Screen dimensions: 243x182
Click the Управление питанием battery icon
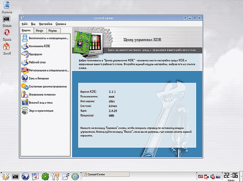point(25,94)
